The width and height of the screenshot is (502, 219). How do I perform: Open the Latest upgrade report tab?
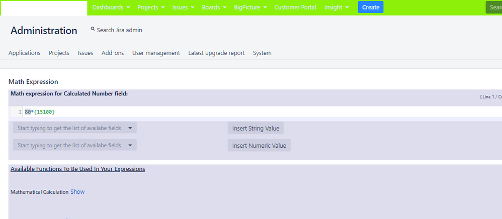tap(216, 53)
